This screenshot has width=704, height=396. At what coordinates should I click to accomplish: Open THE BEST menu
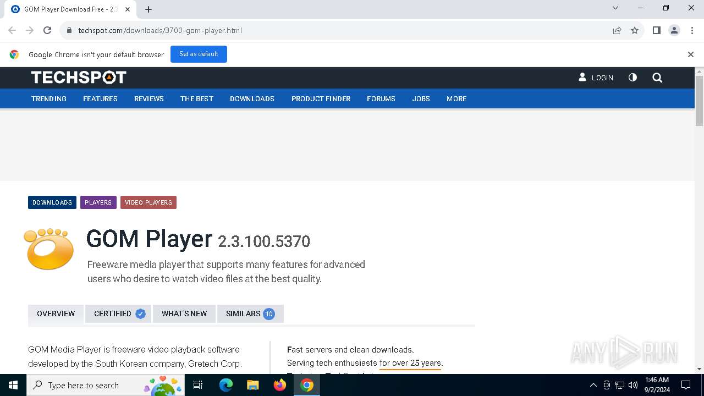197,99
